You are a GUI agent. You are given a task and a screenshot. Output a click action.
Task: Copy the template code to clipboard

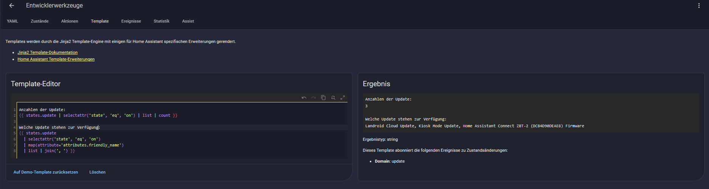(x=323, y=98)
